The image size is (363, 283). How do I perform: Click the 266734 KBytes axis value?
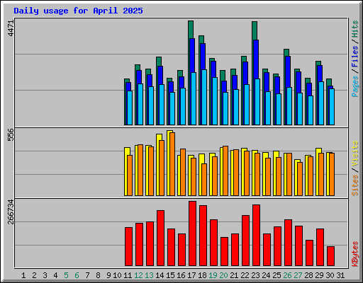click(11, 212)
